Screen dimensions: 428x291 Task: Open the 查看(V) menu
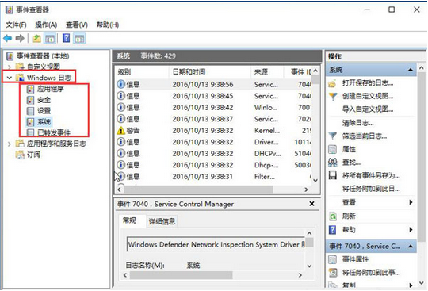[77, 25]
